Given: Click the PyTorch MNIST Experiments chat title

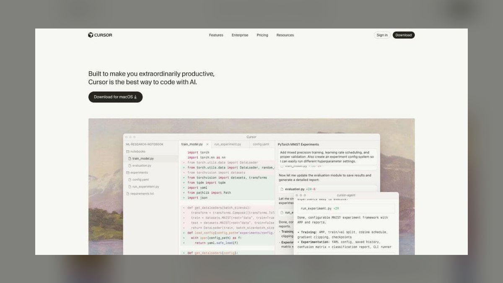Looking at the screenshot, I should [298, 144].
